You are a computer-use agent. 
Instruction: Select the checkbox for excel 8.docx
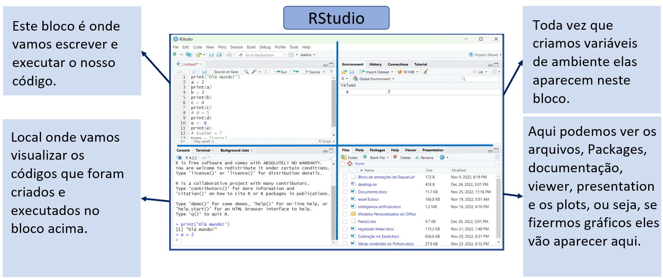coord(345,199)
